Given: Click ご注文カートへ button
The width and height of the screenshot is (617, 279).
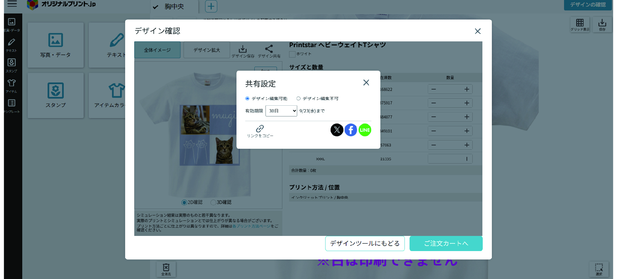Looking at the screenshot, I should pyautogui.click(x=446, y=243).
